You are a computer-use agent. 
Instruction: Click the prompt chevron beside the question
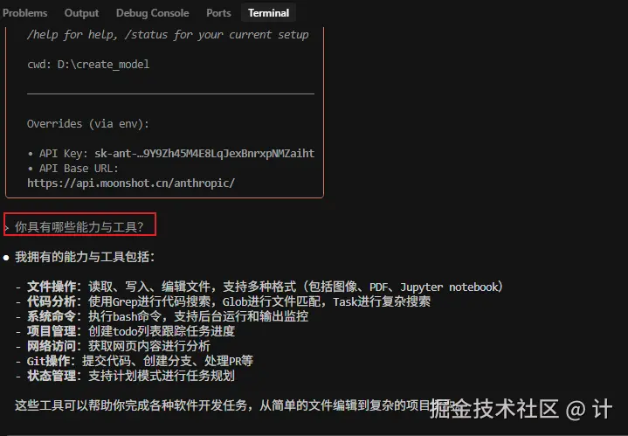6,228
